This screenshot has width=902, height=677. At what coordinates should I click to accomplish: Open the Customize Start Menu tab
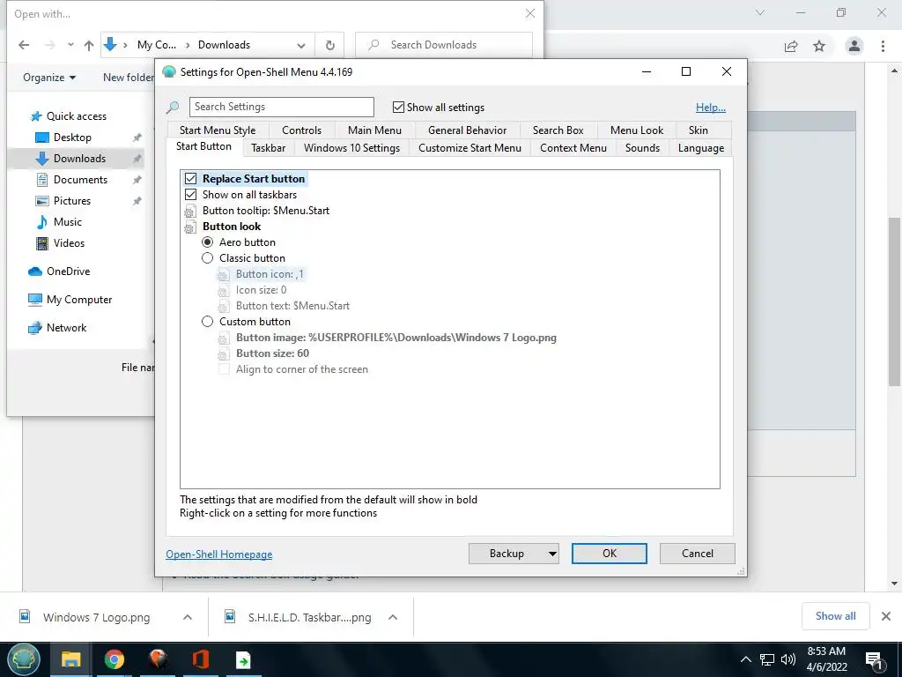469,148
